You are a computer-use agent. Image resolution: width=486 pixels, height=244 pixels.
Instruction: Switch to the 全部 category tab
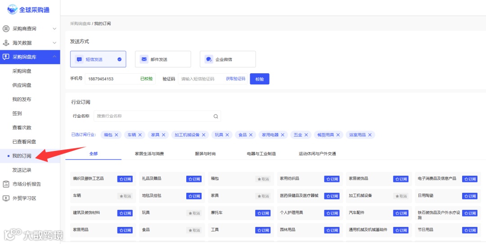pyautogui.click(x=93, y=154)
